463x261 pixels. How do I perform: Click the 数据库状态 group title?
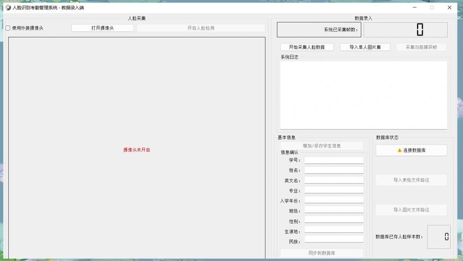pyautogui.click(x=387, y=138)
